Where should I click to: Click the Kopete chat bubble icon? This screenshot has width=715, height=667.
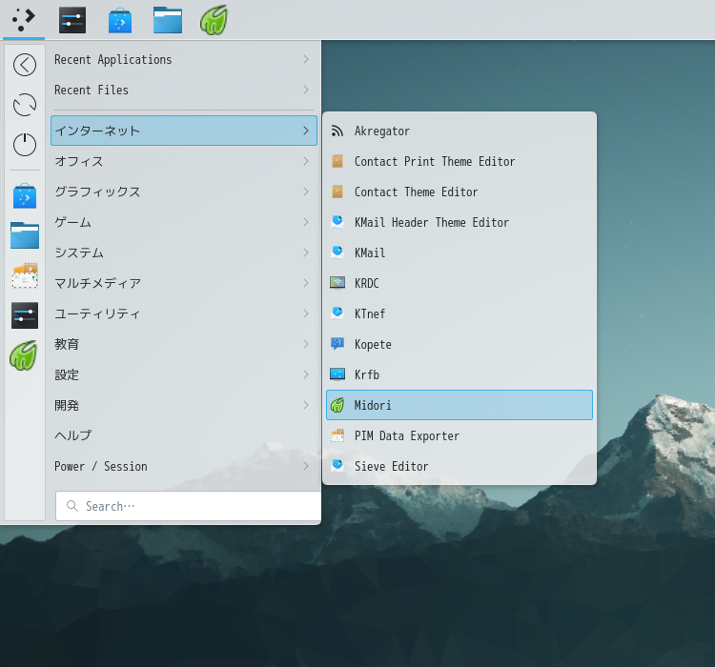(x=337, y=344)
